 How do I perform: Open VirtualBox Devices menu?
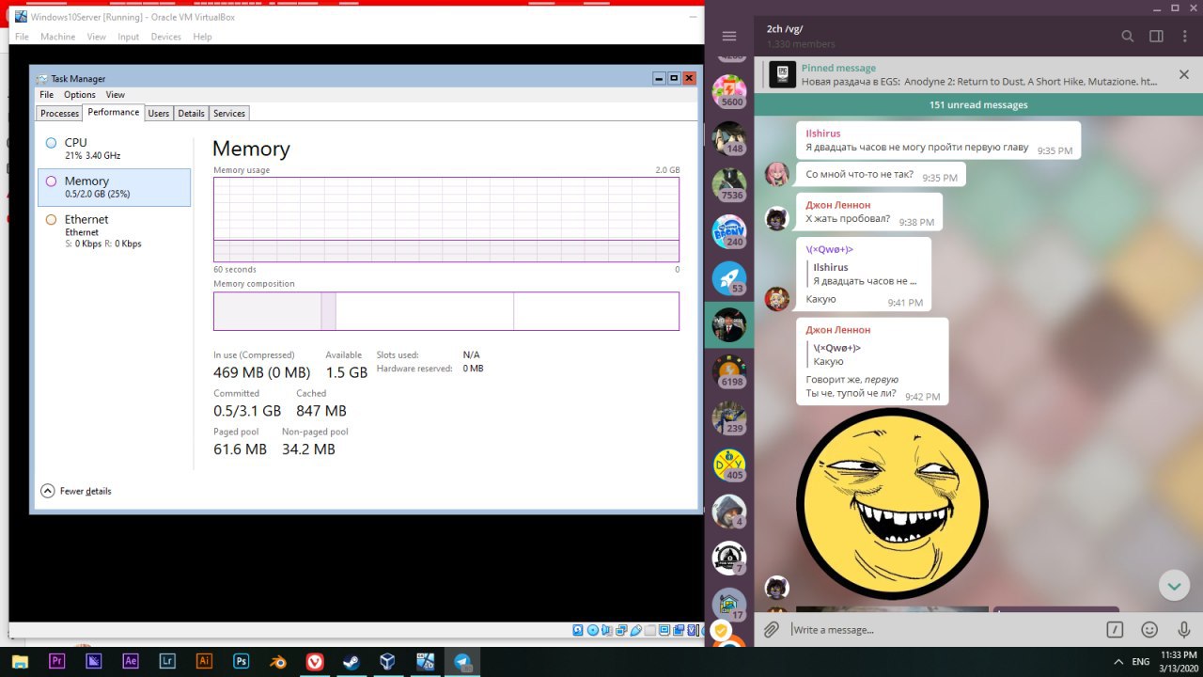165,37
